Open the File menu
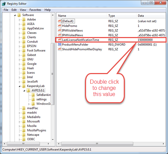The image size is (168, 154). click(6, 10)
